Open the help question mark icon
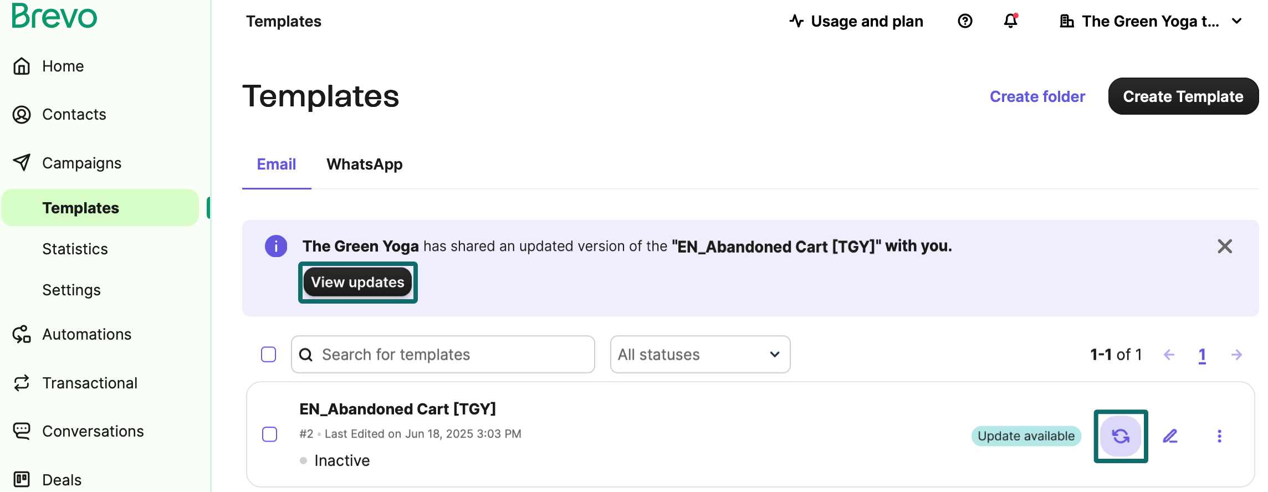This screenshot has height=492, width=1268. (965, 21)
